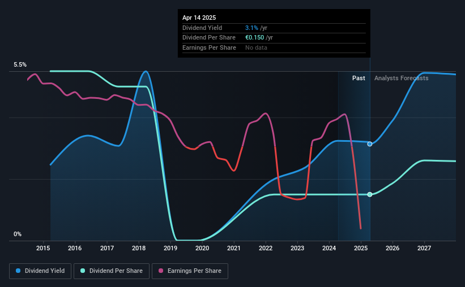The height and width of the screenshot is (287, 465).
Task: Click the 0% y-axis label
Action: [x=18, y=234]
